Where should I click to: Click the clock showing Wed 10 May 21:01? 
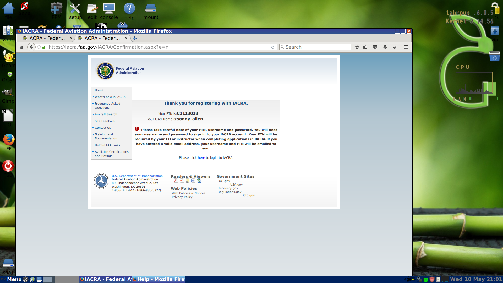(476, 279)
